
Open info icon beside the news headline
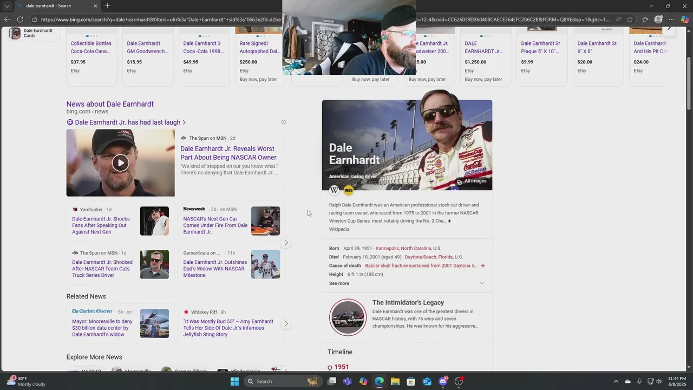tap(284, 122)
